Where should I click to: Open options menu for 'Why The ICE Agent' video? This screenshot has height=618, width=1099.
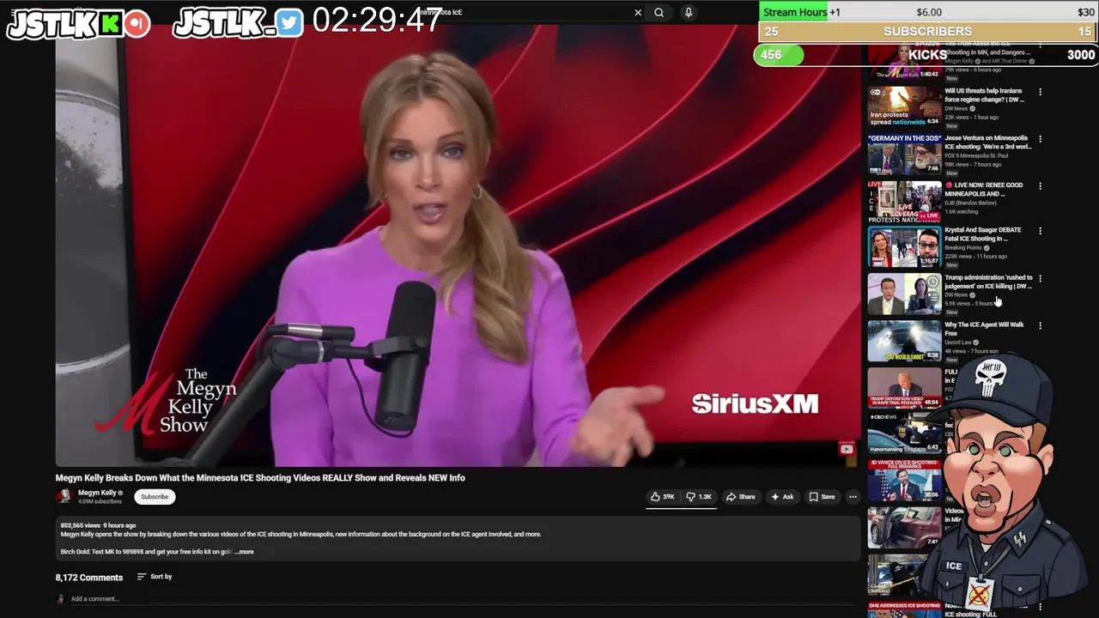[1040, 326]
